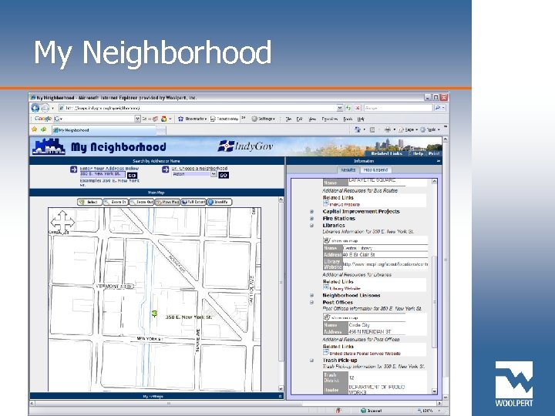Click the magnifier search icon in IE
The height and width of the screenshot is (416, 555).
(438, 108)
